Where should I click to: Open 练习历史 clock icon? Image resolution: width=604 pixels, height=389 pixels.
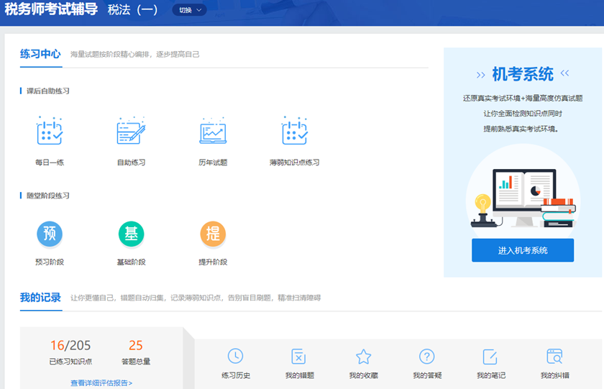point(235,357)
